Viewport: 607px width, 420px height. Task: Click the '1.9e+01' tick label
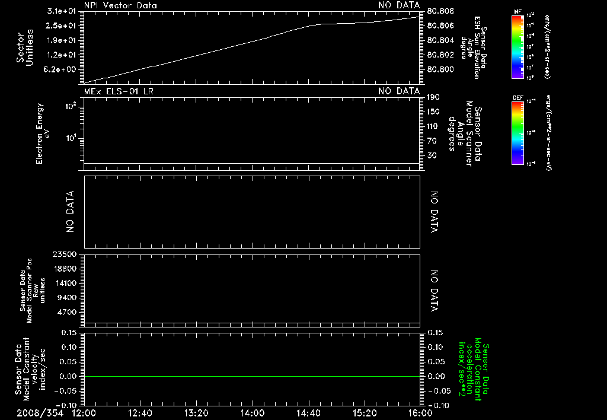[x=62, y=40]
